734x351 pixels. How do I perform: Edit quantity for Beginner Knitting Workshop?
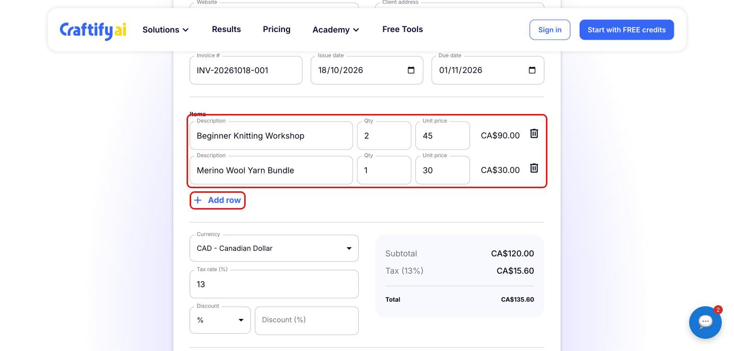pyautogui.click(x=384, y=135)
